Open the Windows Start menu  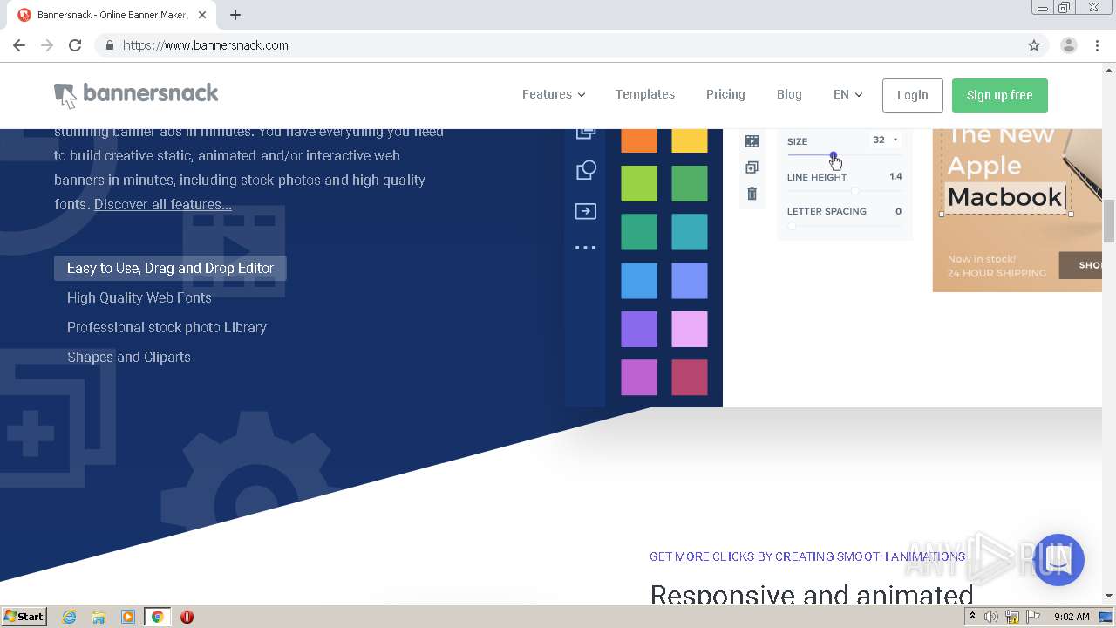[24, 617]
